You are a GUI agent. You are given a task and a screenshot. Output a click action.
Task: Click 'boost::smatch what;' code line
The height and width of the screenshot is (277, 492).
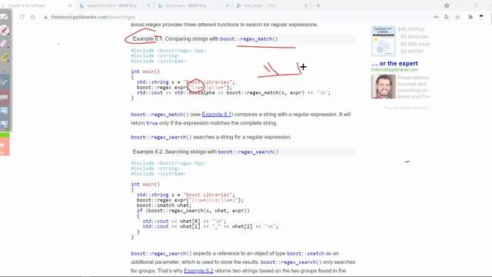tap(164, 205)
